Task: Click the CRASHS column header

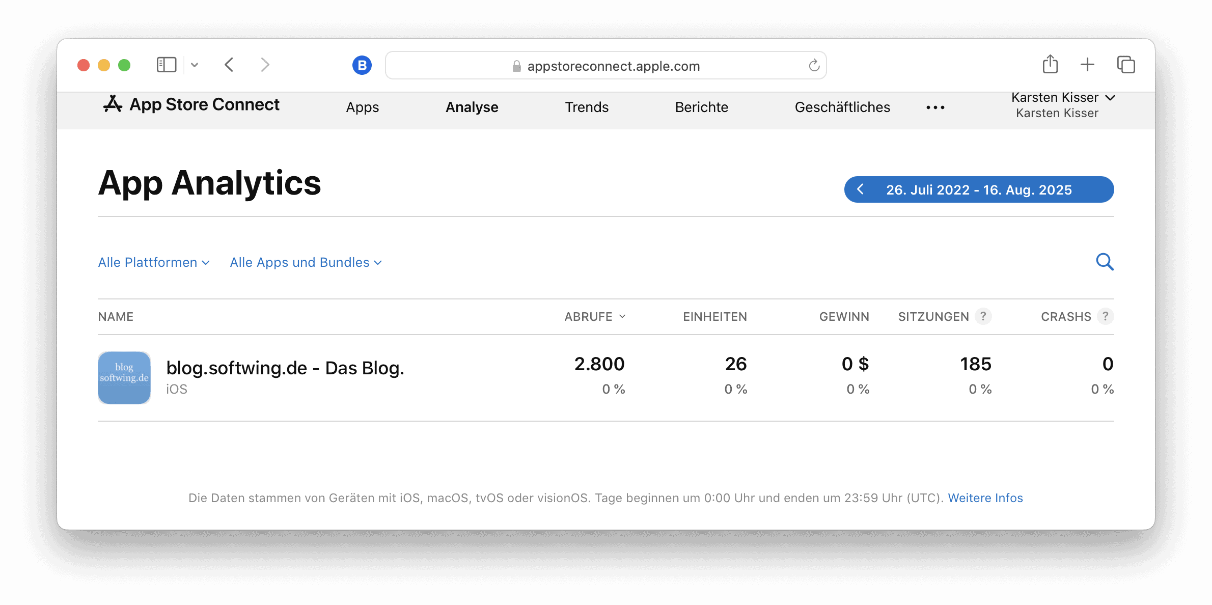Action: 1066,316
